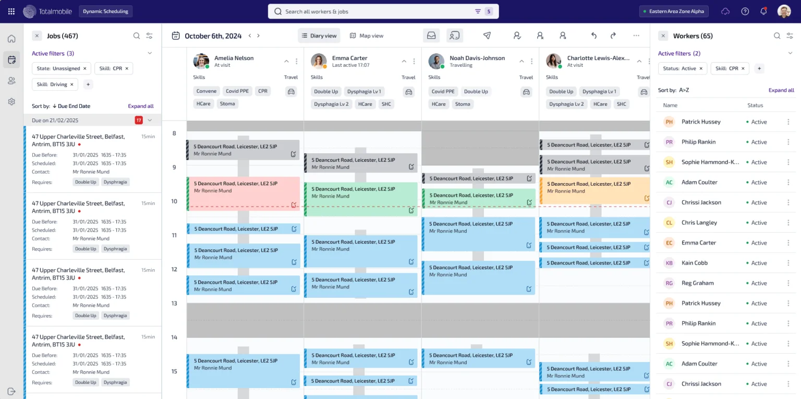Search workers using the Workers panel magnifier
The image size is (801, 399).
(x=776, y=35)
